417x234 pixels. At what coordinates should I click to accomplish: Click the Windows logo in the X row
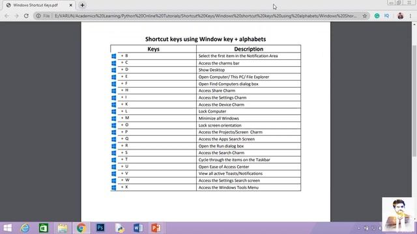click(x=114, y=188)
